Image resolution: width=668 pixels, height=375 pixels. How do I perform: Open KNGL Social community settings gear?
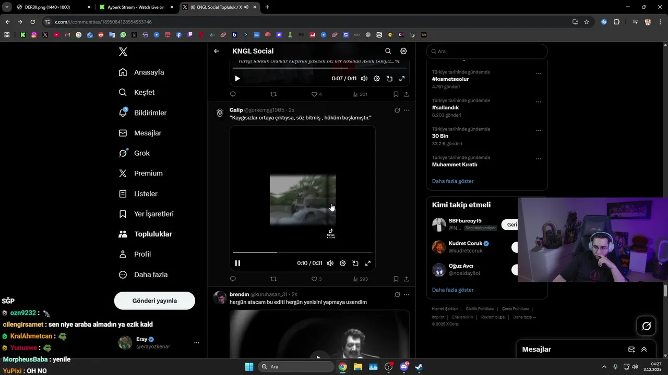click(403, 51)
